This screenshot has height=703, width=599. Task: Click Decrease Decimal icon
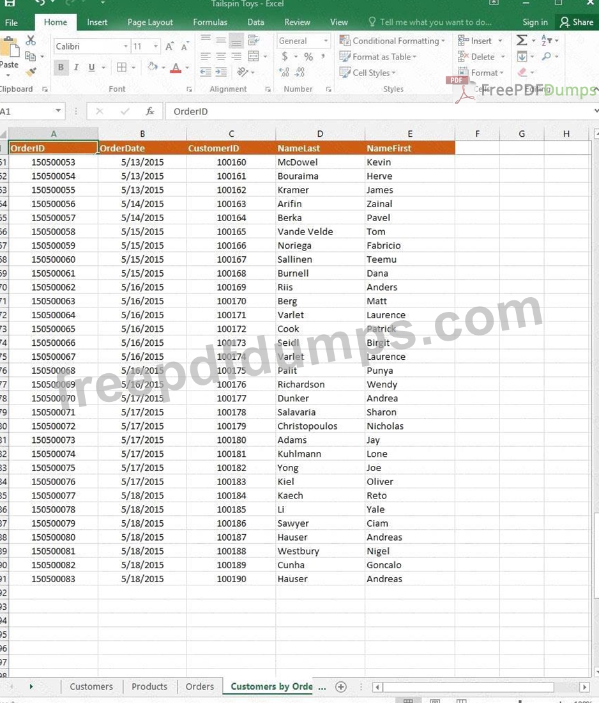[300, 72]
